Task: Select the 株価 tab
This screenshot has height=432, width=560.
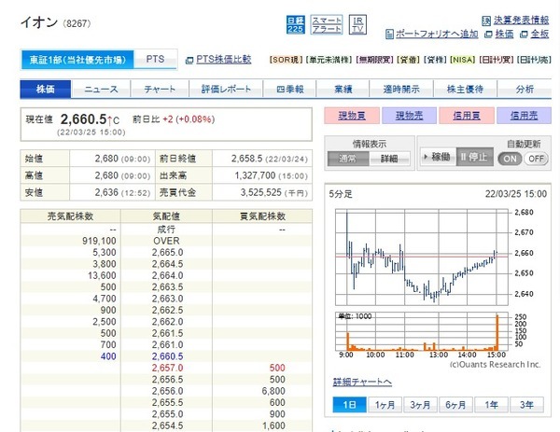Action: coord(46,89)
